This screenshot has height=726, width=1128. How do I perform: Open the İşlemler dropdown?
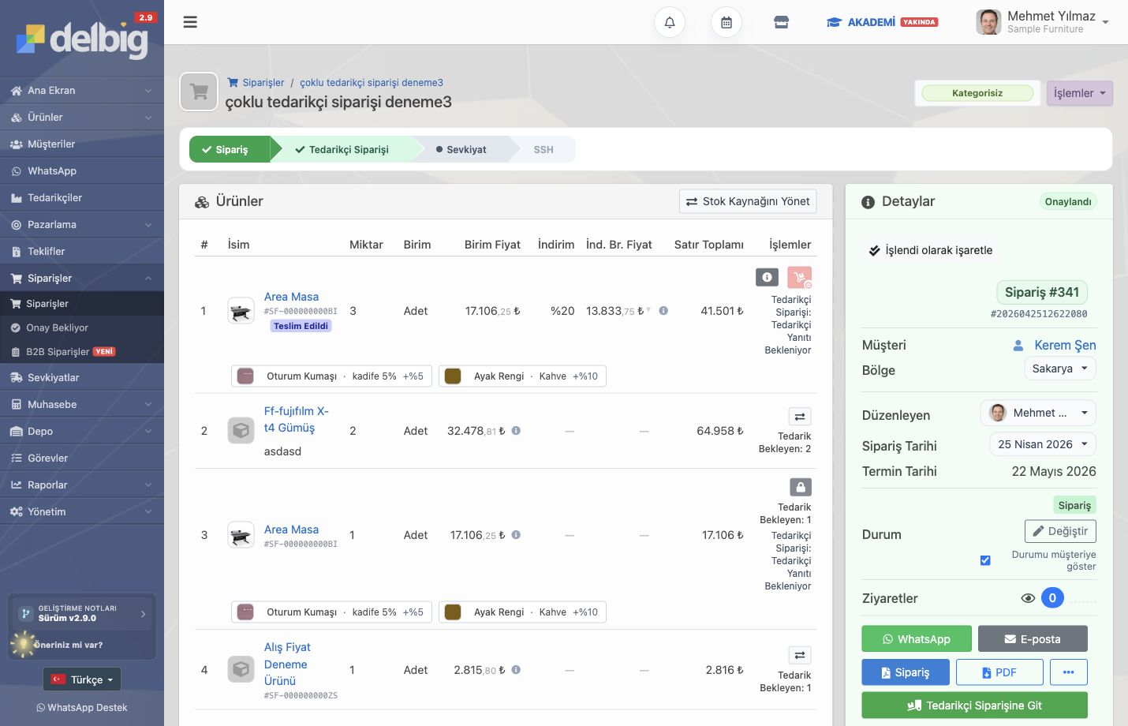(1079, 93)
